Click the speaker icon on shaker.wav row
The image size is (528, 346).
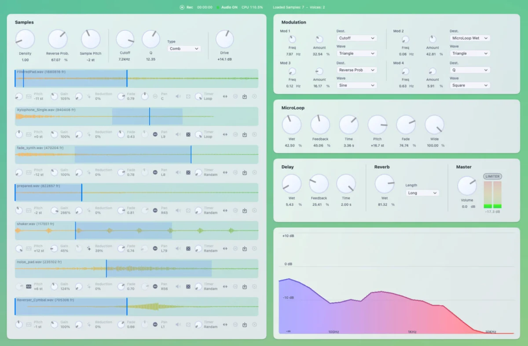click(178, 248)
